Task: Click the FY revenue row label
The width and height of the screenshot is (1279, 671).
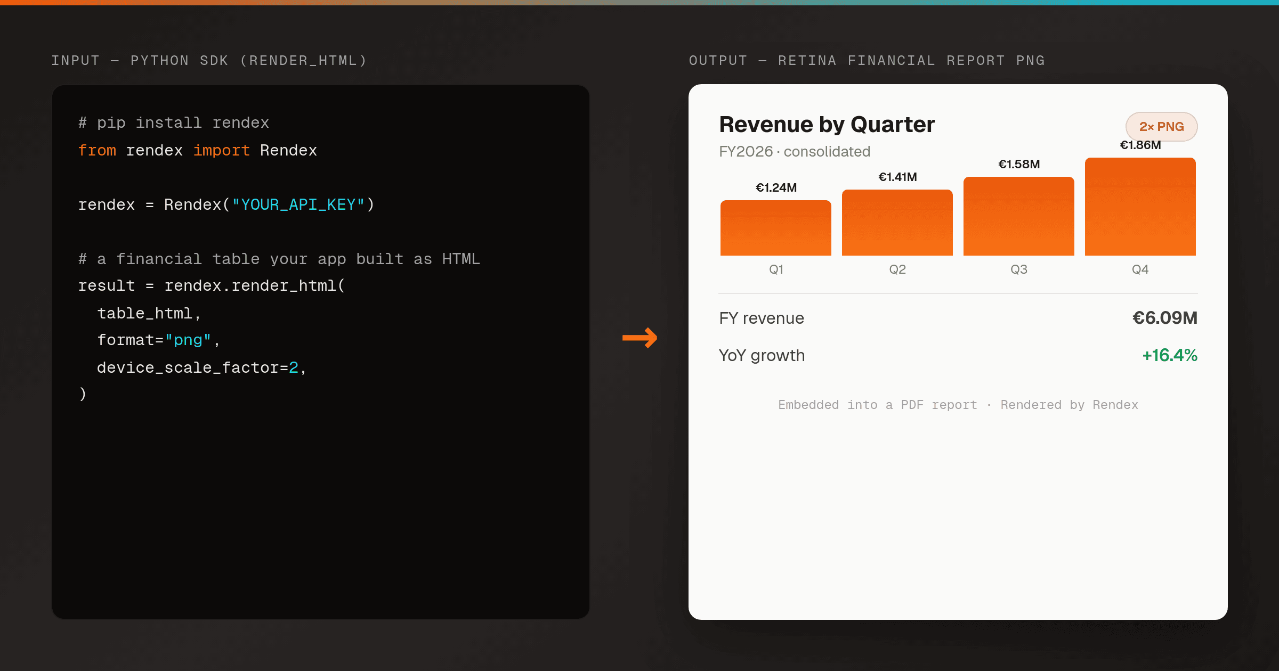Action: coord(762,318)
